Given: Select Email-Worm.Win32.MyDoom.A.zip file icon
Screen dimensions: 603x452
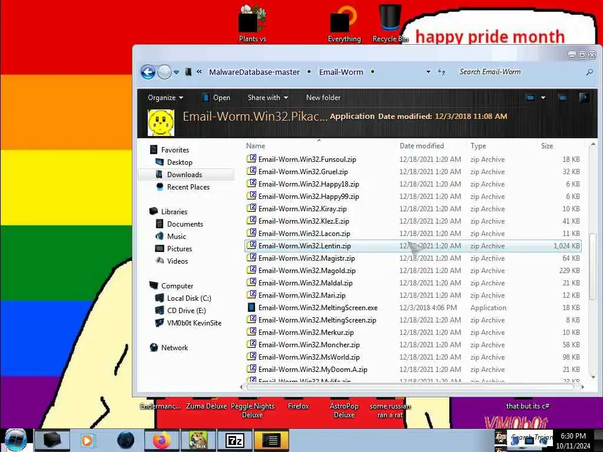Looking at the screenshot, I should click(x=251, y=368).
